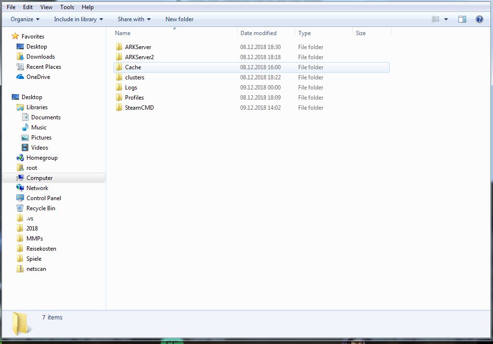
Task: Open the Organize dropdown
Action: (25, 19)
